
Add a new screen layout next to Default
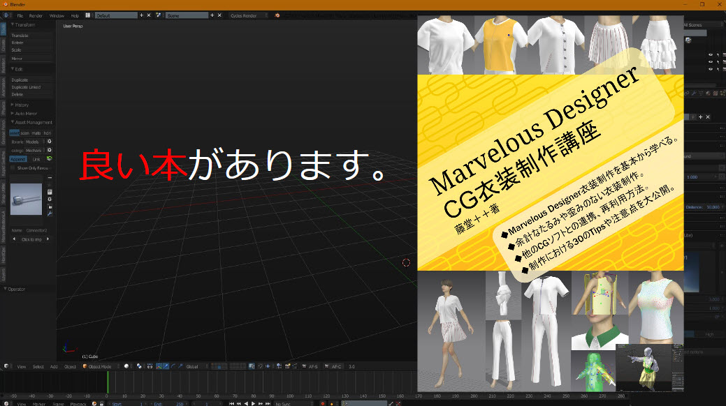[142, 15]
